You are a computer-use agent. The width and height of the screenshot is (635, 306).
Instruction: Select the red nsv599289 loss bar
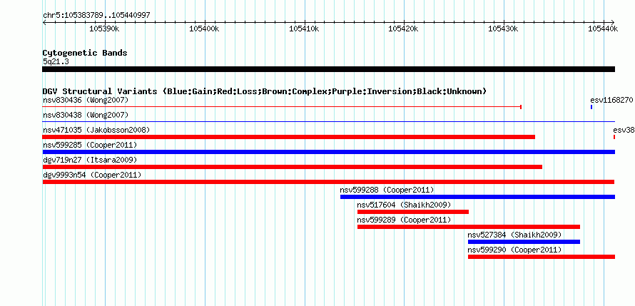[x=469, y=227]
